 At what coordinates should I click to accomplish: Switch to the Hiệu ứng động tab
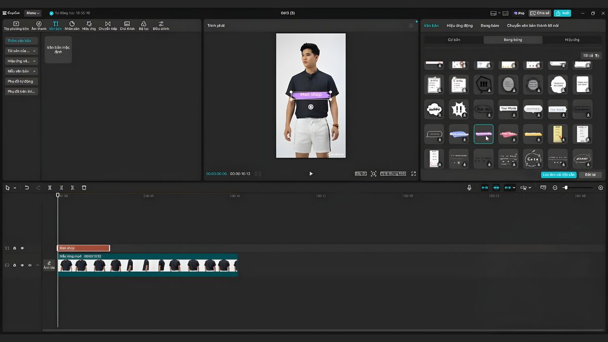[x=460, y=25]
